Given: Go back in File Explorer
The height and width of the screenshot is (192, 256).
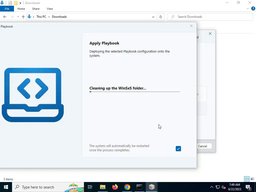Looking at the screenshot, I should 5,17.
